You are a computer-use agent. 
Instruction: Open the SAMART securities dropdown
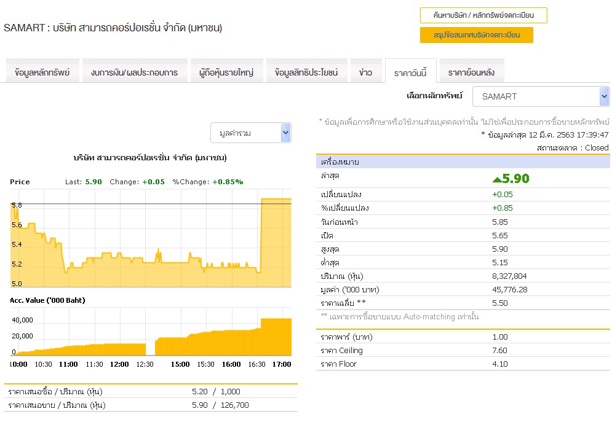[541, 96]
